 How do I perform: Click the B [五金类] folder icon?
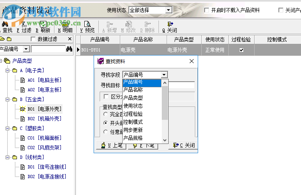tap(15, 99)
